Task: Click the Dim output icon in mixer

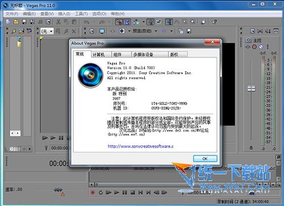Action: tap(268, 31)
